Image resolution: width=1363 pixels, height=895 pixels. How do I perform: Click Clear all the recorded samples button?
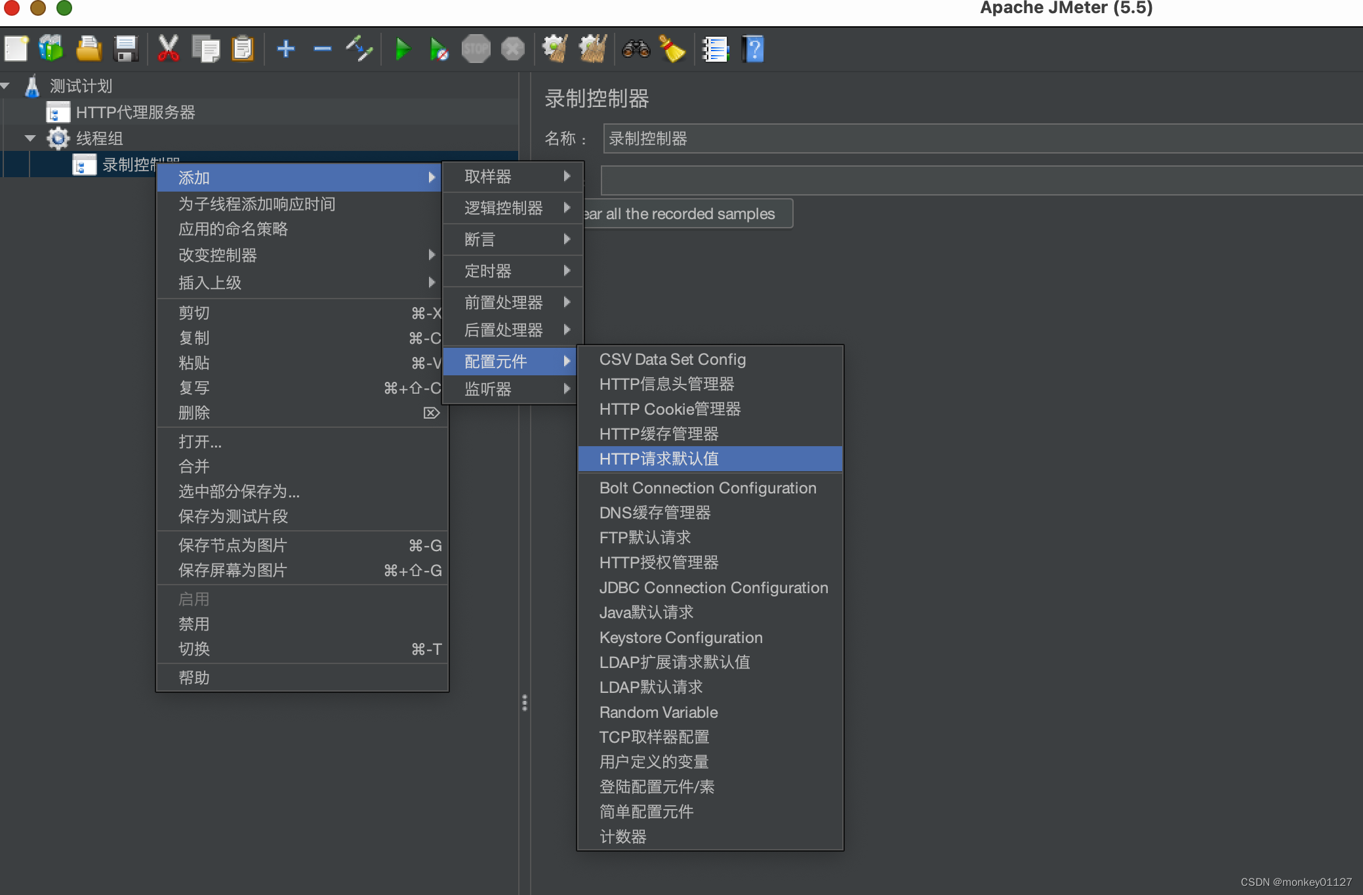[x=687, y=214]
